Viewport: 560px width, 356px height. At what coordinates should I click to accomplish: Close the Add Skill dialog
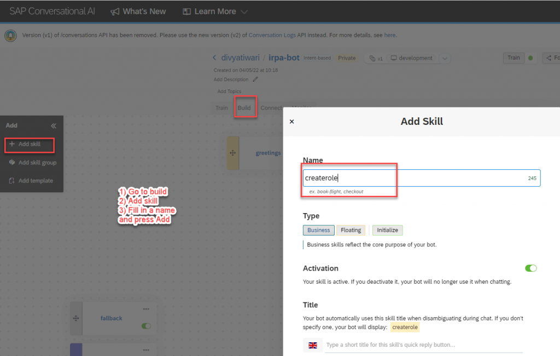292,122
